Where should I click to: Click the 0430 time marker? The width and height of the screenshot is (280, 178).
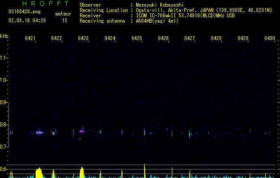tap(270, 38)
